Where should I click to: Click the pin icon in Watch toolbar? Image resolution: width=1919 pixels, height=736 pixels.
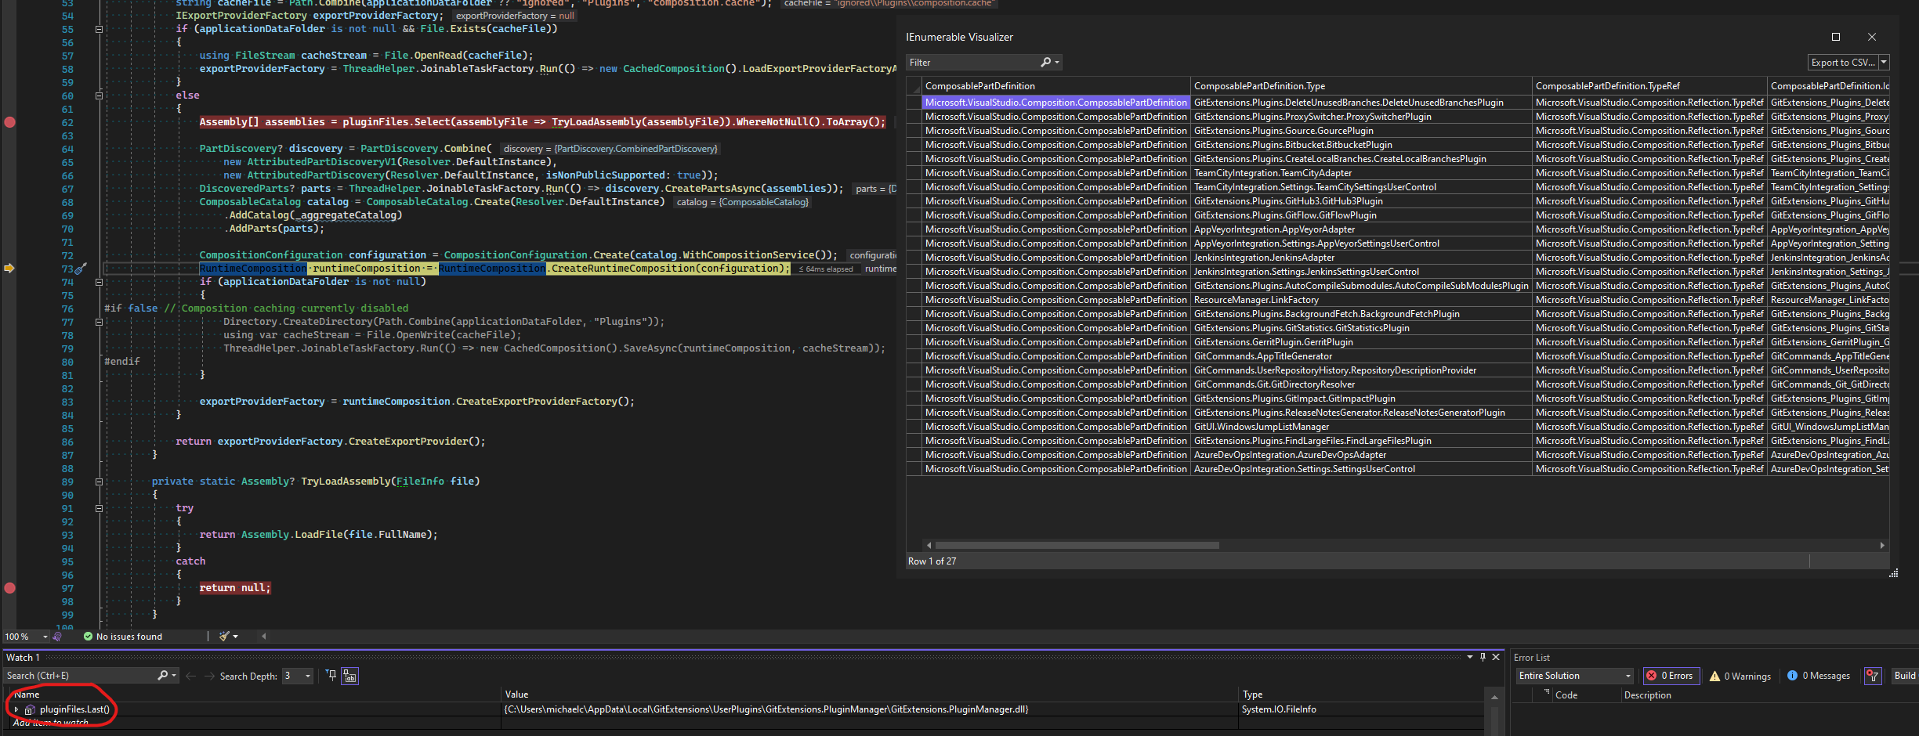coord(330,675)
